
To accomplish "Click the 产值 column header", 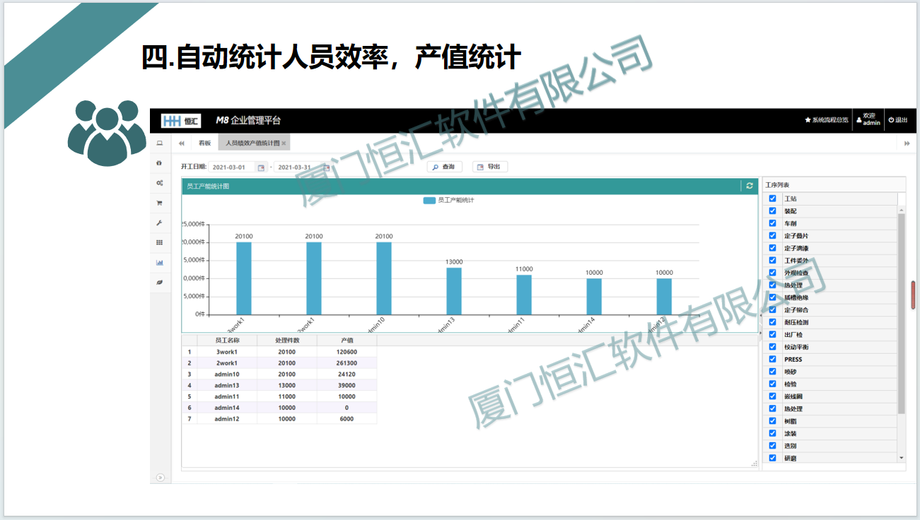I will click(347, 341).
